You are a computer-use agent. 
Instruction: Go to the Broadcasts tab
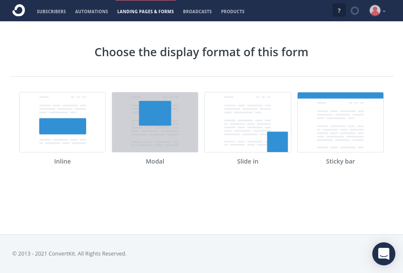point(197,11)
